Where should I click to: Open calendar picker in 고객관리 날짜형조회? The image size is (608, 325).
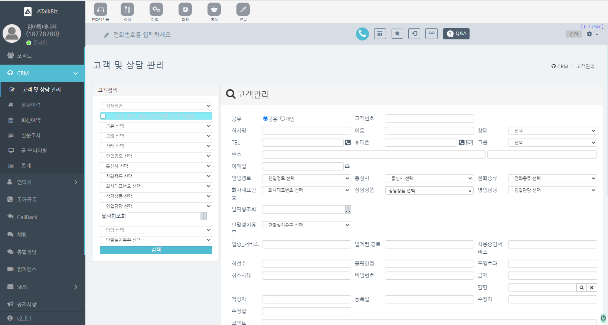pyautogui.click(x=348, y=209)
